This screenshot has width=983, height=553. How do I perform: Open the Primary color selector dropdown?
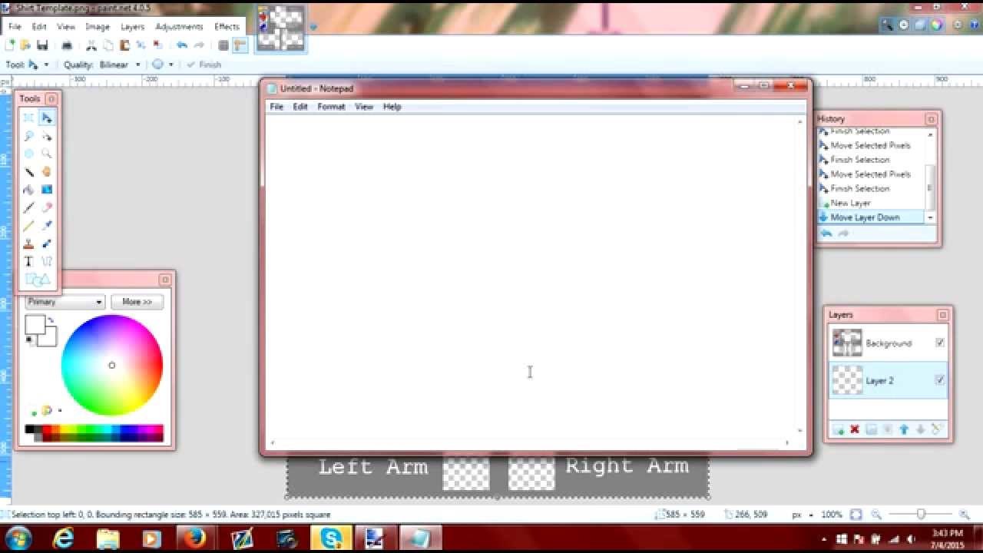click(x=64, y=302)
